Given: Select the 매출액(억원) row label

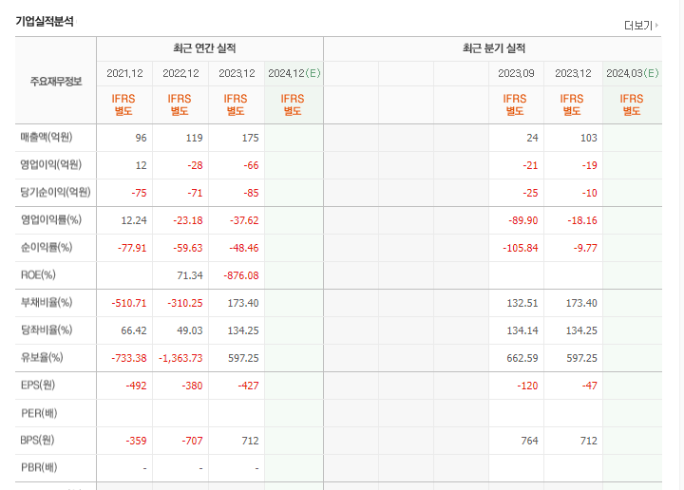Looking at the screenshot, I should click(47, 138).
